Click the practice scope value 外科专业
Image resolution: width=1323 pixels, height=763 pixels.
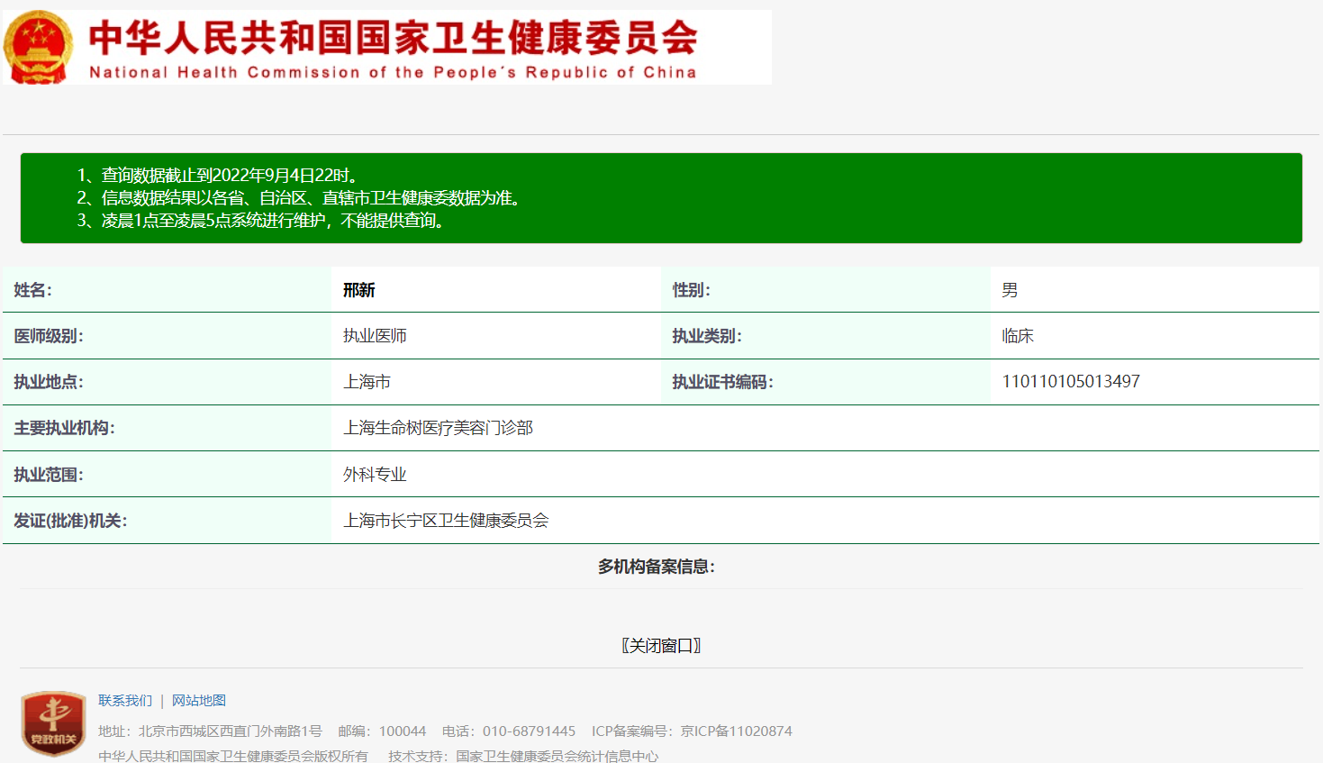click(x=375, y=475)
